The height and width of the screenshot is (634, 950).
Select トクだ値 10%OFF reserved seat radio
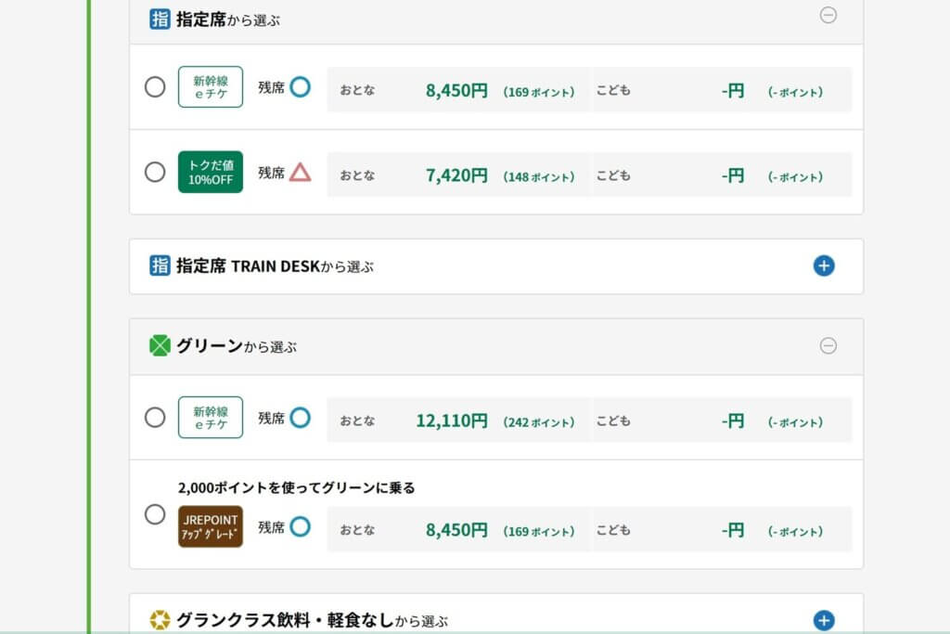[155, 172]
